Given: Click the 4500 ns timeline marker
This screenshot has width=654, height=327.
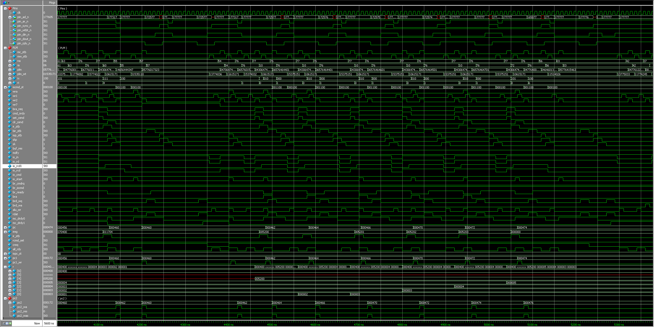Looking at the screenshot, I should tap(272, 325).
